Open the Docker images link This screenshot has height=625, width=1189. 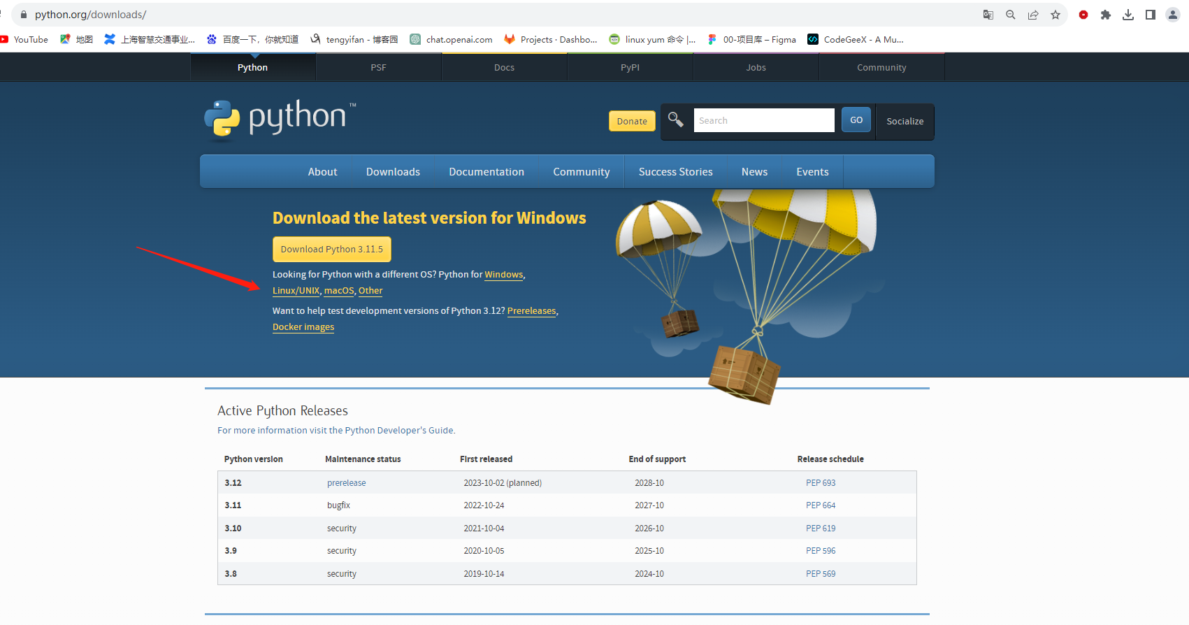coord(303,327)
